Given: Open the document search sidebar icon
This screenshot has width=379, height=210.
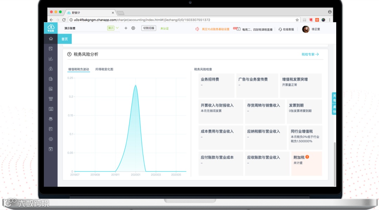Looking at the screenshot, I should [x=51, y=129].
